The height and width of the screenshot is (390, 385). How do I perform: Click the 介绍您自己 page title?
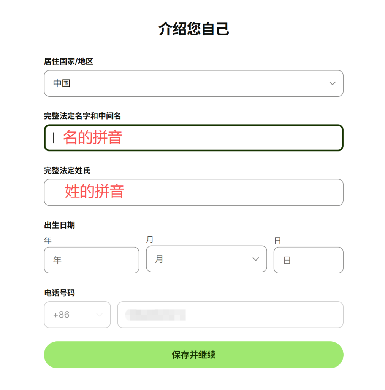tap(193, 29)
